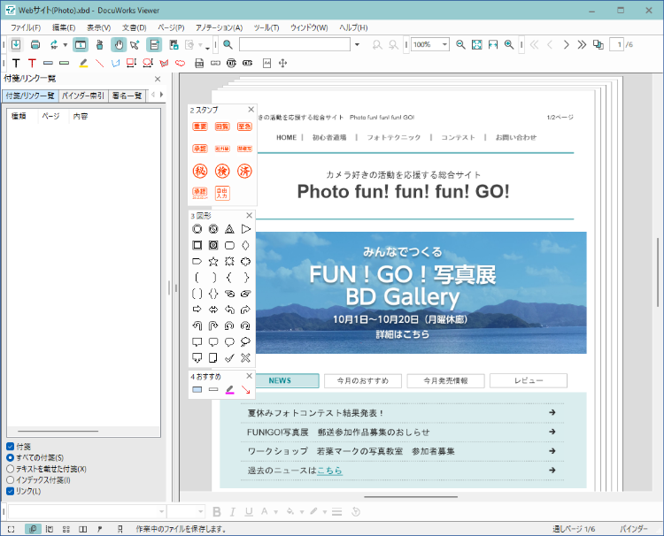Choose the star shape in 図形 palette
This screenshot has height=536, width=664.
click(213, 262)
